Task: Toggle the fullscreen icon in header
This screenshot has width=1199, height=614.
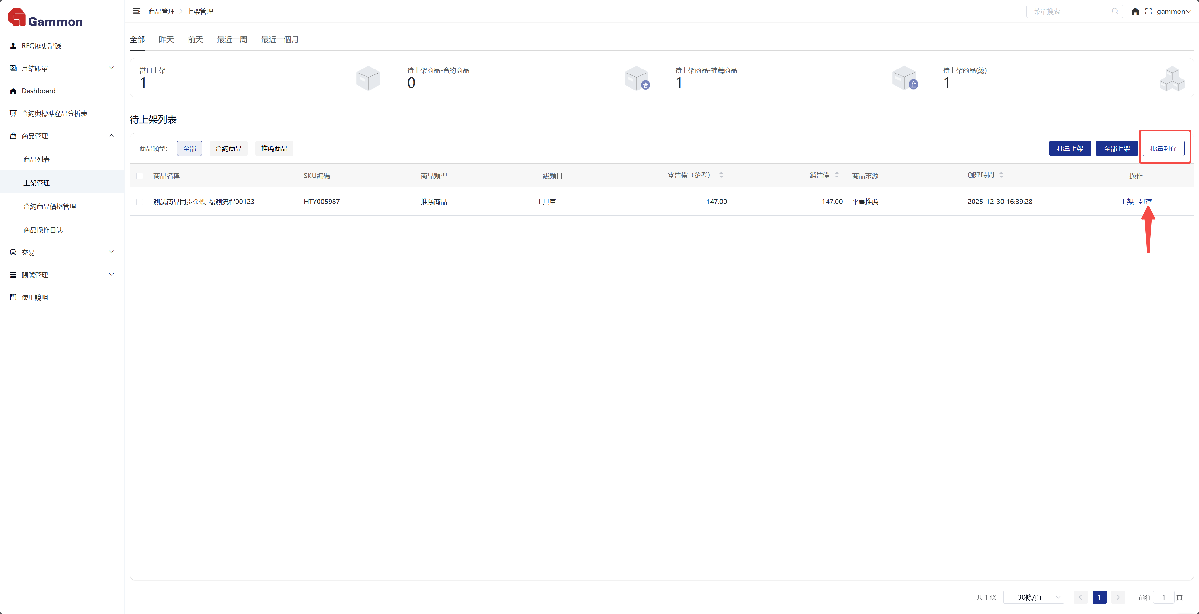Action: 1148,11
